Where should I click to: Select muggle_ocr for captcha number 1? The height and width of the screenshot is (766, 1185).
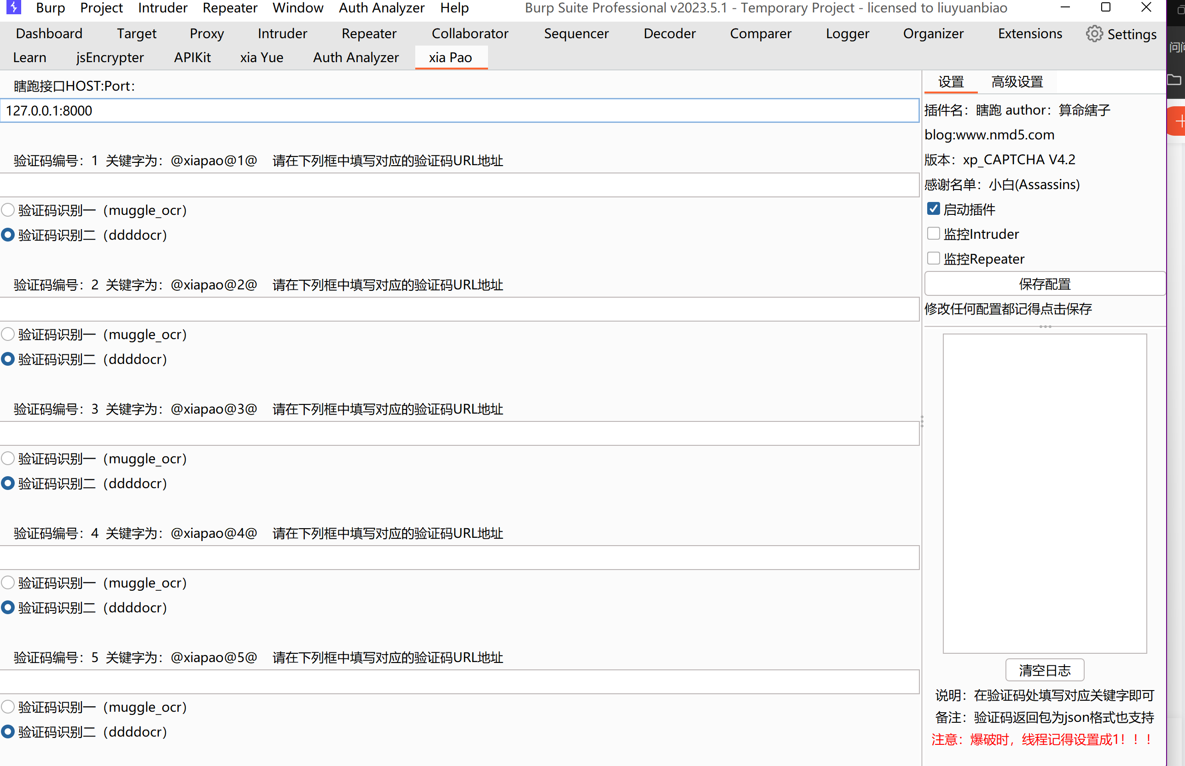(x=8, y=210)
